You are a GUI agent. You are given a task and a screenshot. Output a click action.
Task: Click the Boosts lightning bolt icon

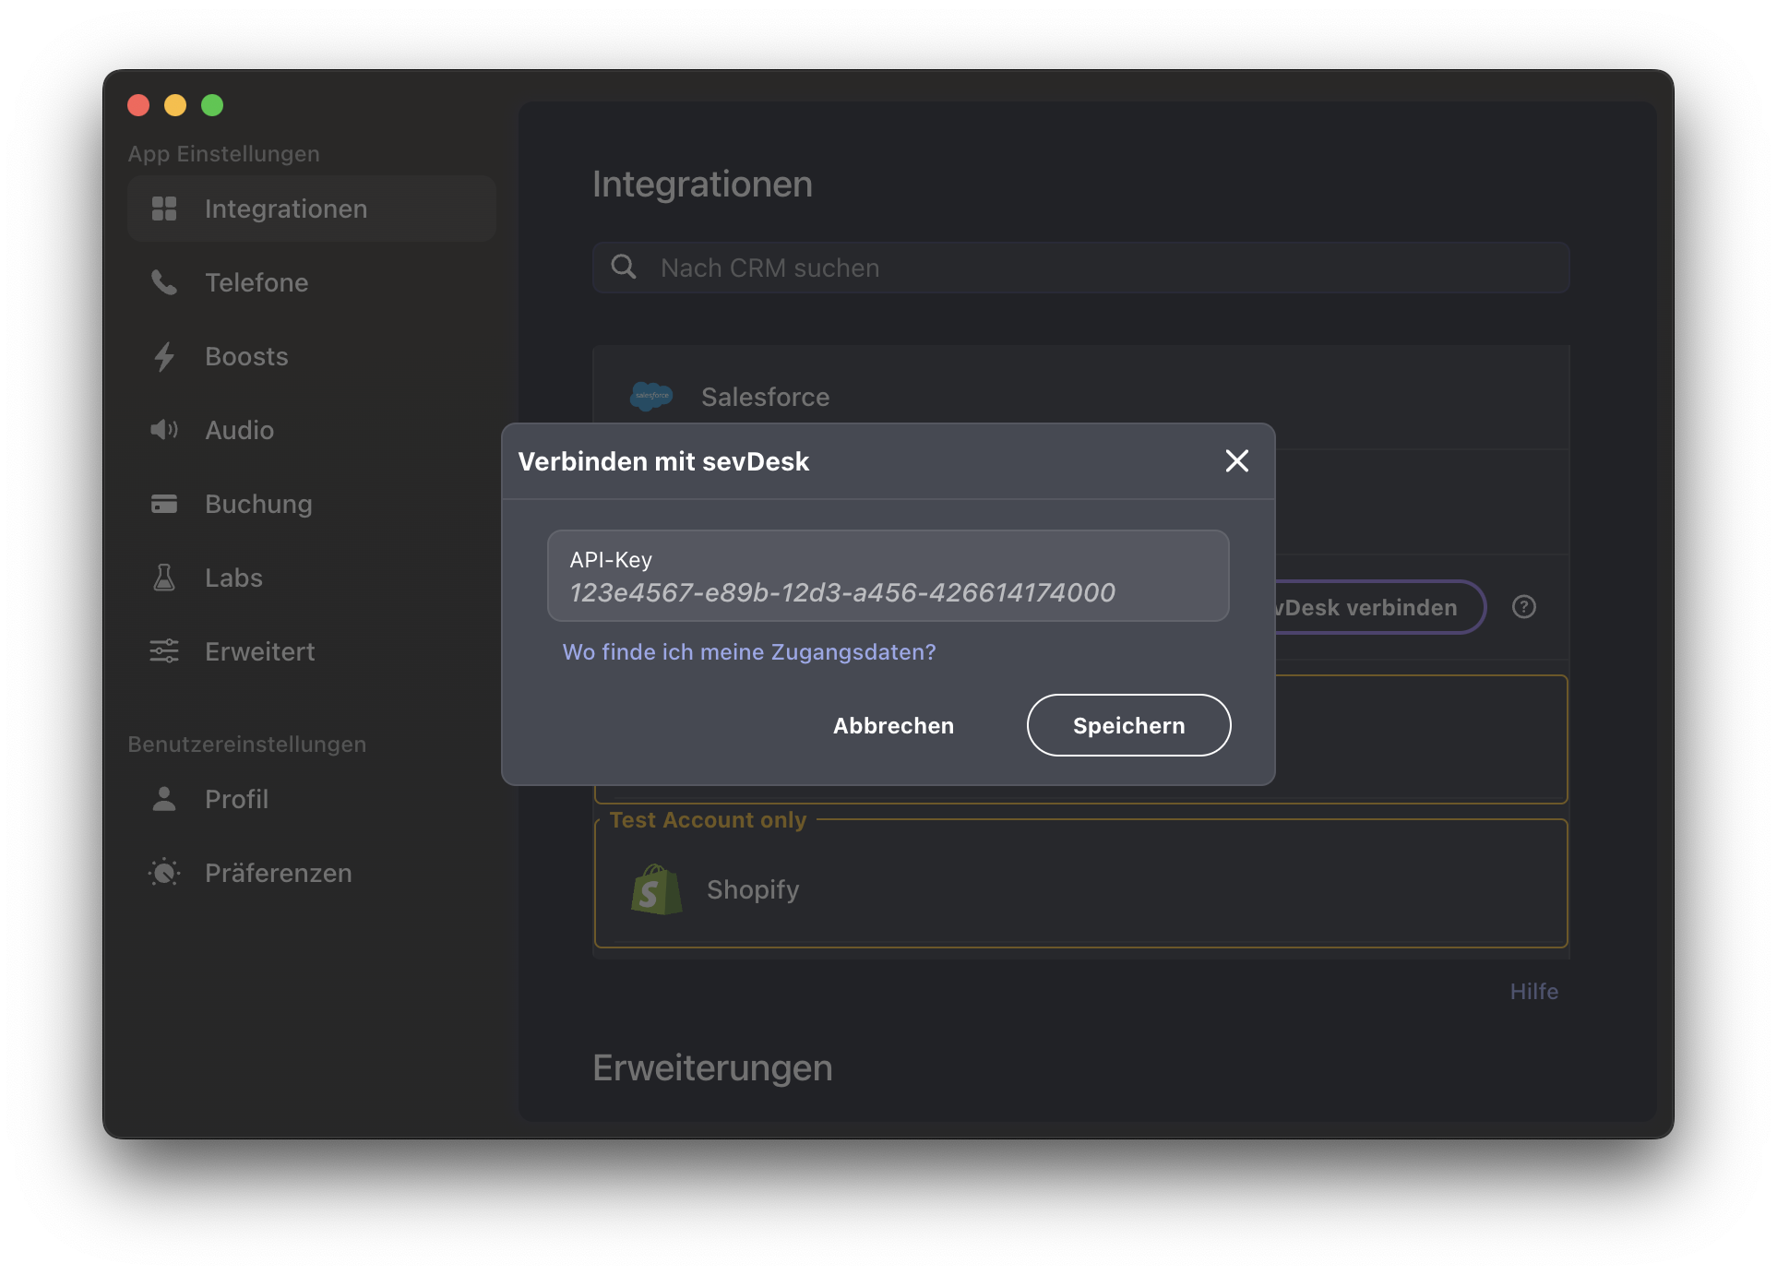[164, 356]
